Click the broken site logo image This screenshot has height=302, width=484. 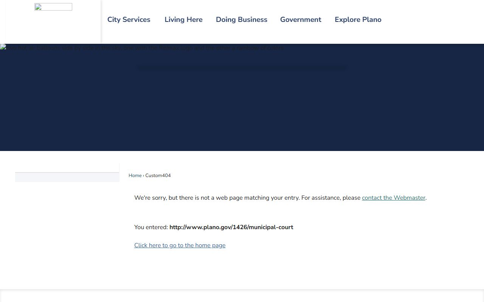[x=53, y=7]
